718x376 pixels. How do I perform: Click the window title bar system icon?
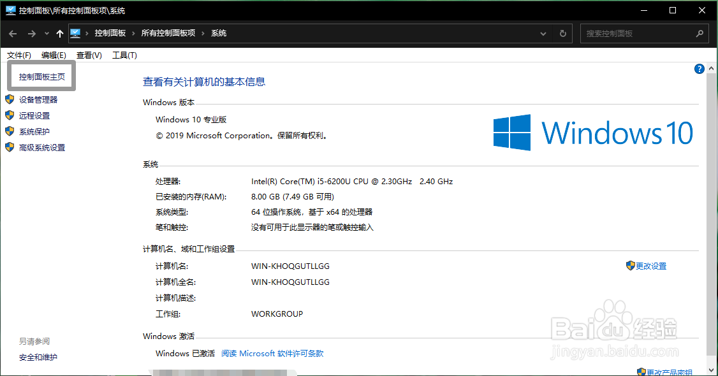(11, 10)
